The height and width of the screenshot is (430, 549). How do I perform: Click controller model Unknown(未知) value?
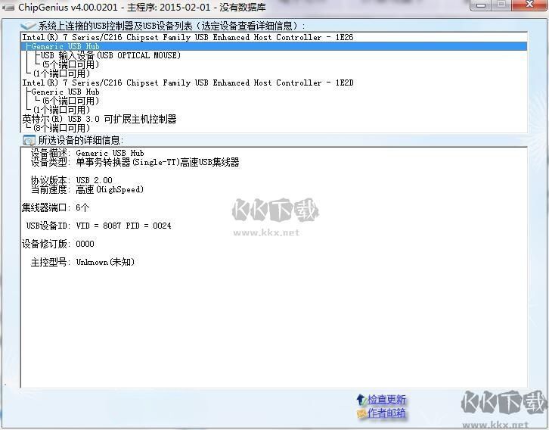coord(105,262)
